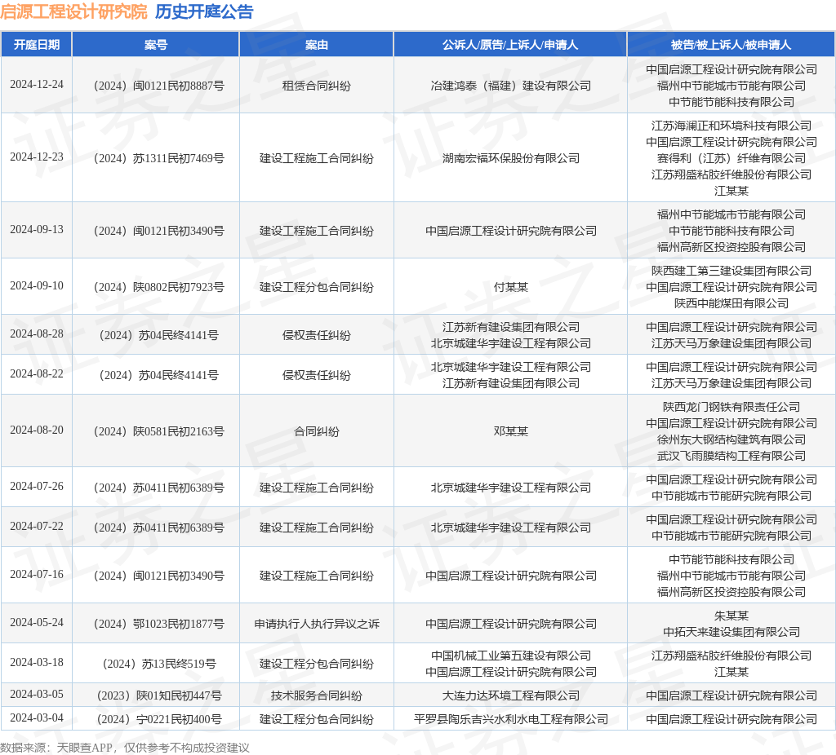This screenshot has width=836, height=755.
Task: Select defendant 中拓天来建设集团有限公司
Action: click(x=731, y=632)
